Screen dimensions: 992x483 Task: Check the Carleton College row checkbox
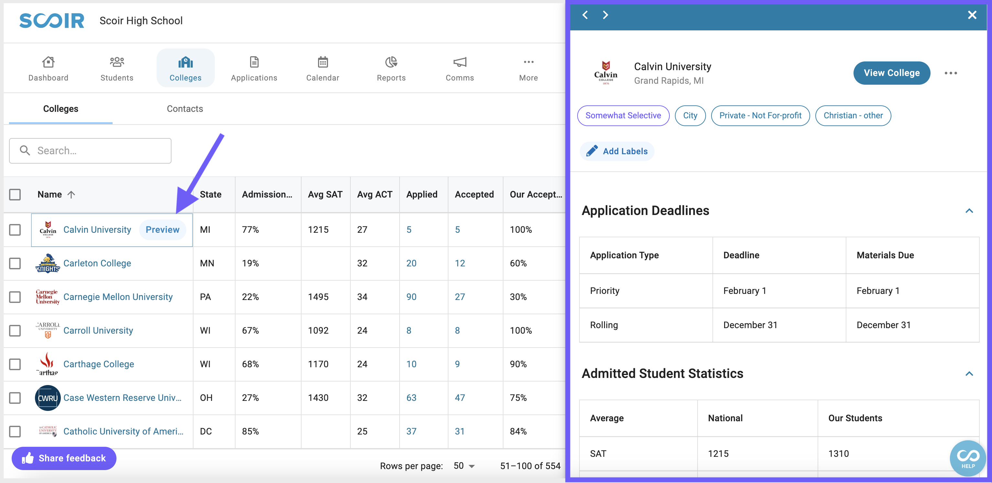[15, 263]
